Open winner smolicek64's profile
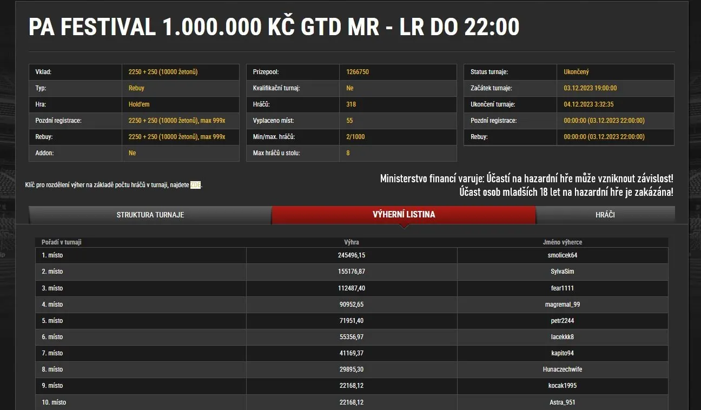Viewport: 701px width, 410px height. [563, 255]
